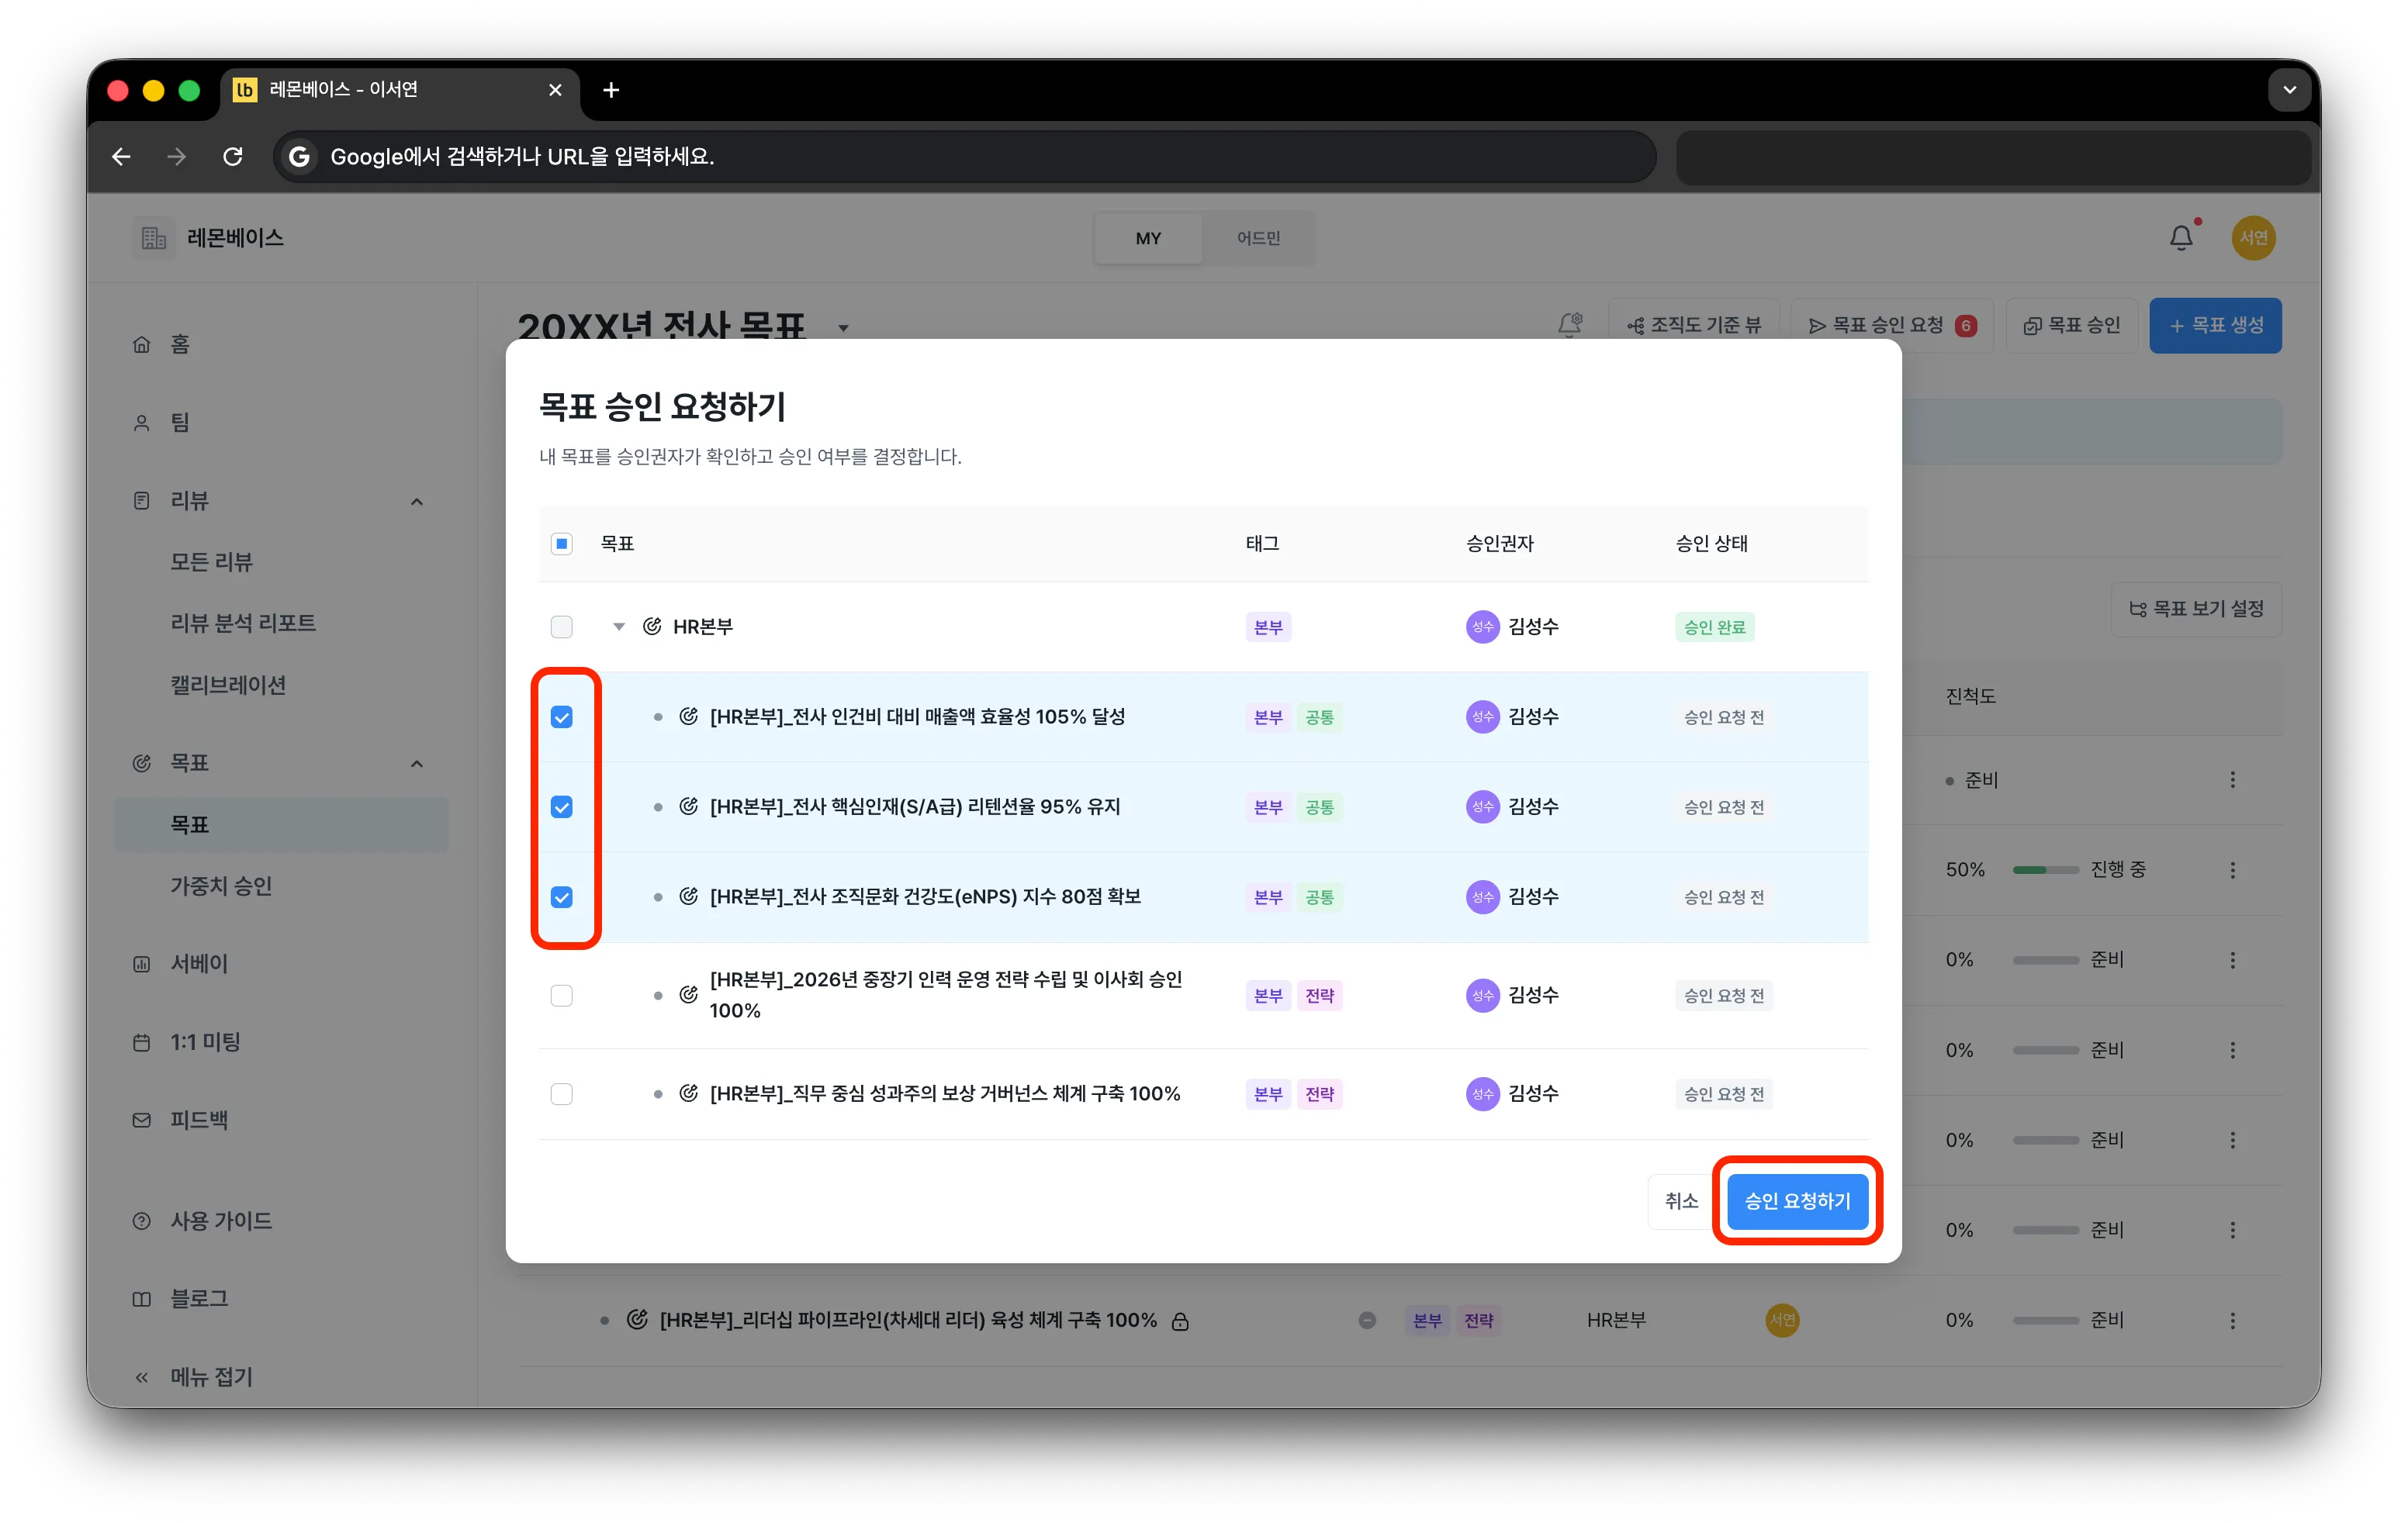2408x1523 pixels.
Task: Click the 공통 tag on 인건비 goal row
Action: point(1319,717)
